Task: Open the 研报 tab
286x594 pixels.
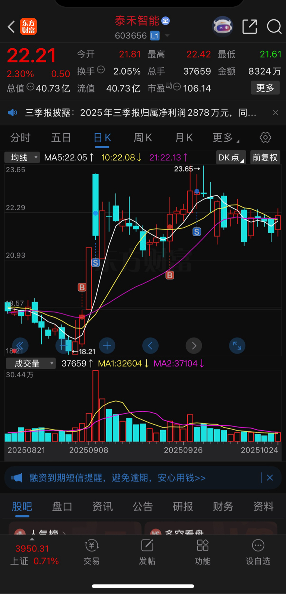Action: (x=183, y=507)
